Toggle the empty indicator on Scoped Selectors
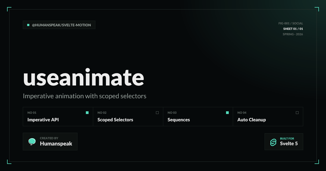The width and height of the screenshot is (326, 171). click(157, 113)
